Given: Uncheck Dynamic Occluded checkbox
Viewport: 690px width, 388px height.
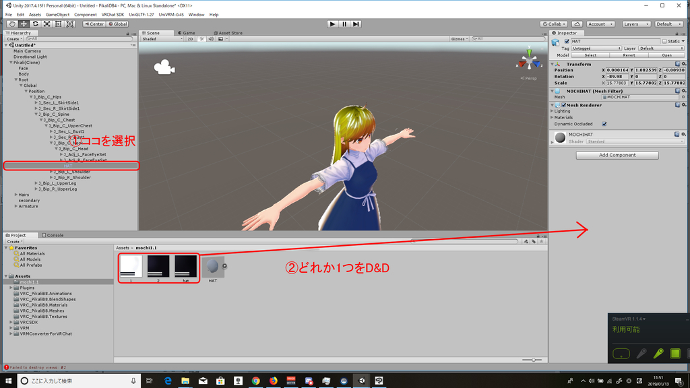Looking at the screenshot, I should (604, 124).
